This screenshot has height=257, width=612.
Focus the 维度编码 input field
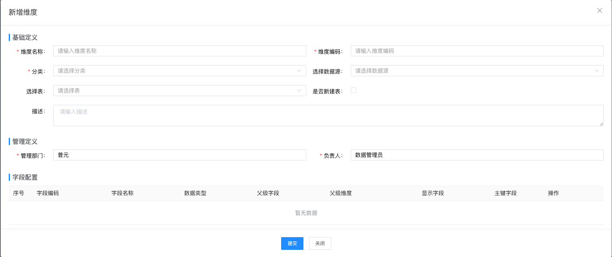point(477,51)
